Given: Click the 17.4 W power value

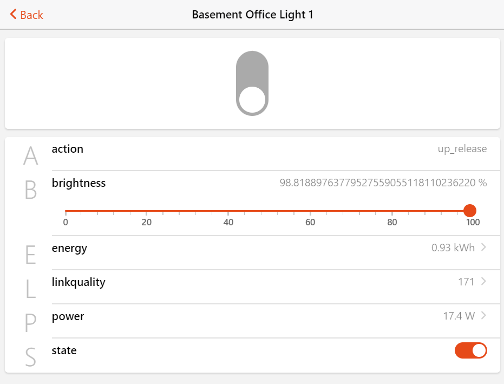Looking at the screenshot, I should [459, 316].
